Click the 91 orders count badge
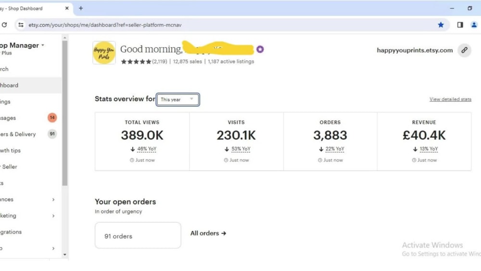 click(52, 134)
